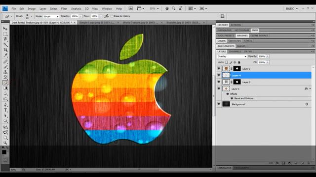316x177 pixels.
Task: Select the Clone Stamp tool
Action: (x=5, y=72)
